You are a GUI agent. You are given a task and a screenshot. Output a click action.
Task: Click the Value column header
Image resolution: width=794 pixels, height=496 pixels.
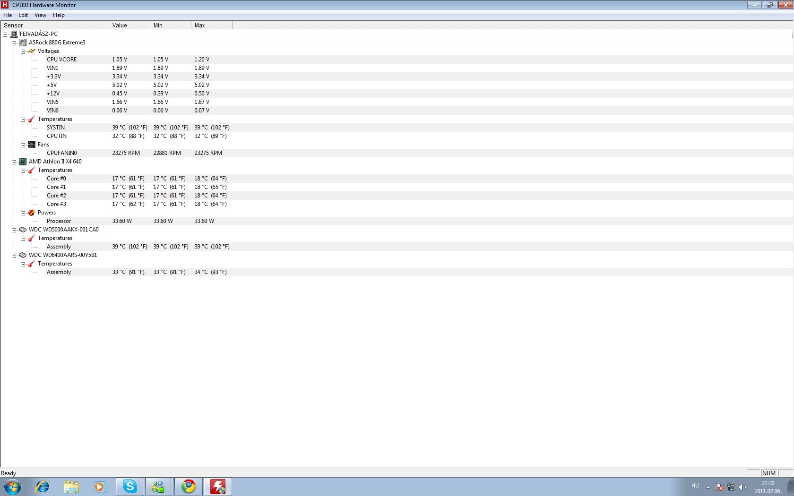(129, 25)
